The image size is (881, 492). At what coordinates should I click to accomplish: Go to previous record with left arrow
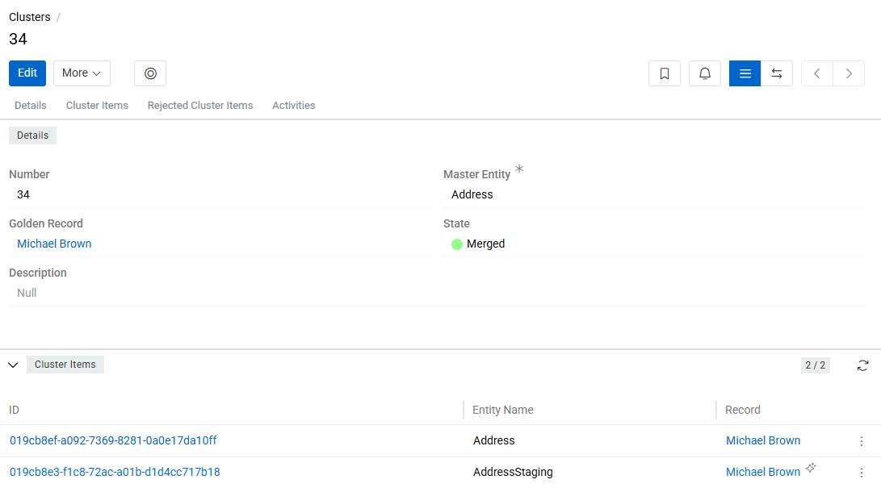[817, 73]
